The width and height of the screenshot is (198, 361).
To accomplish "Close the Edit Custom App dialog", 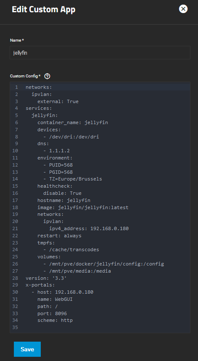I will click(x=183, y=9).
